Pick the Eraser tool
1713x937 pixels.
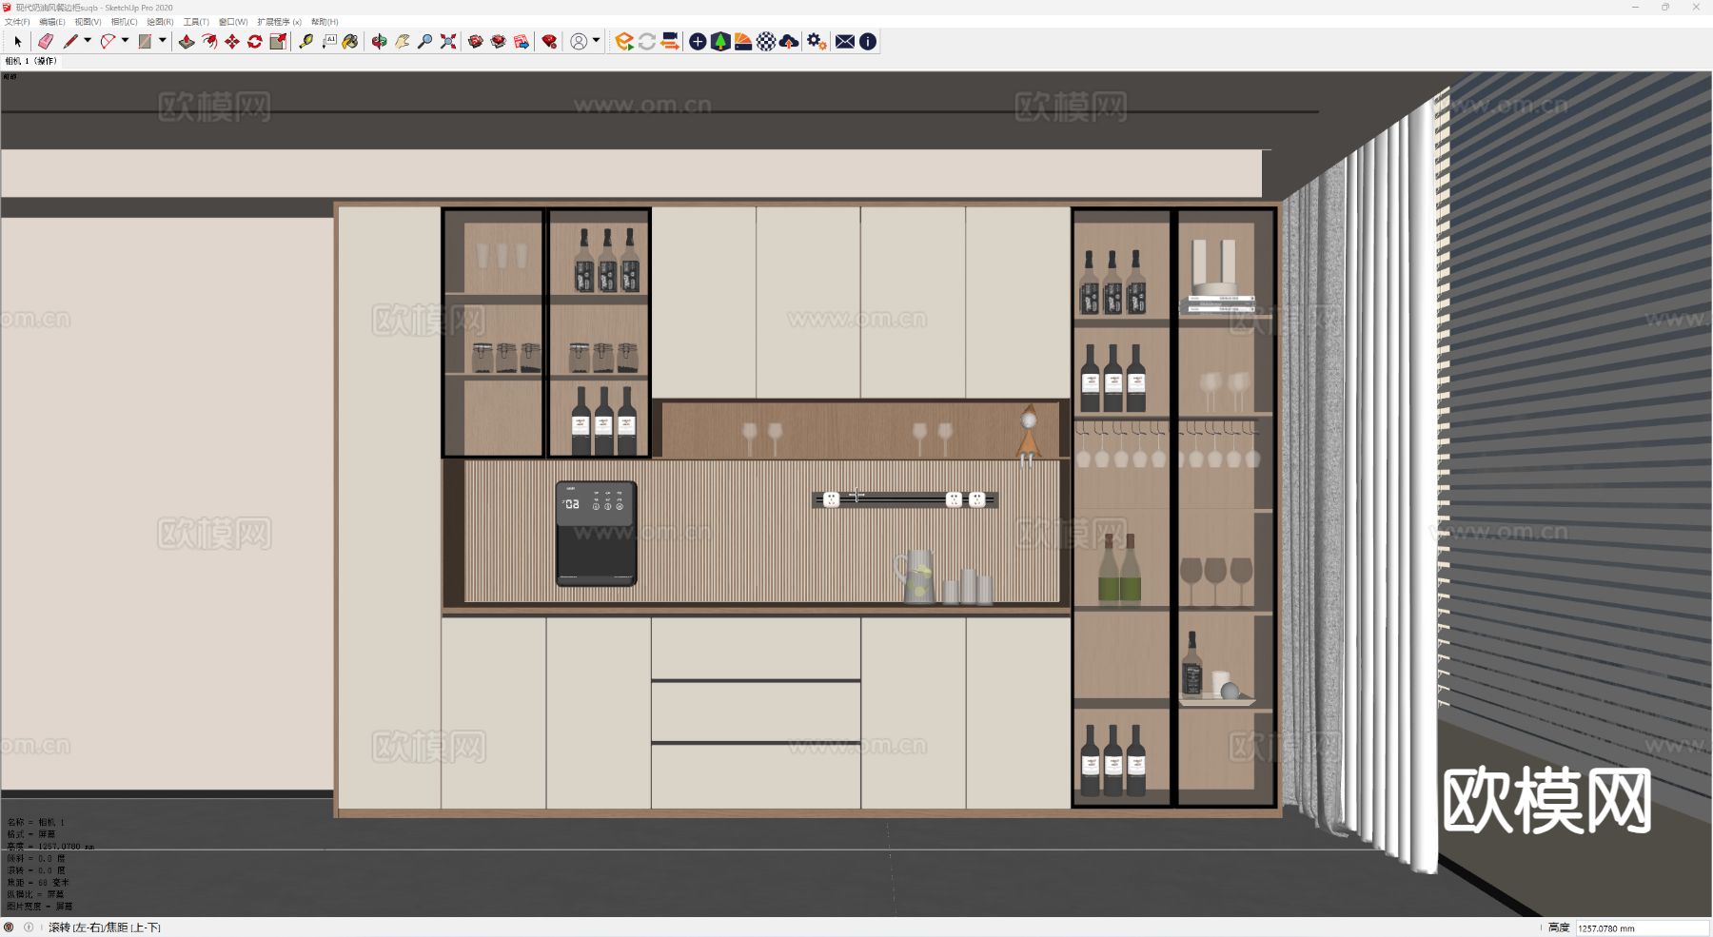(x=45, y=42)
